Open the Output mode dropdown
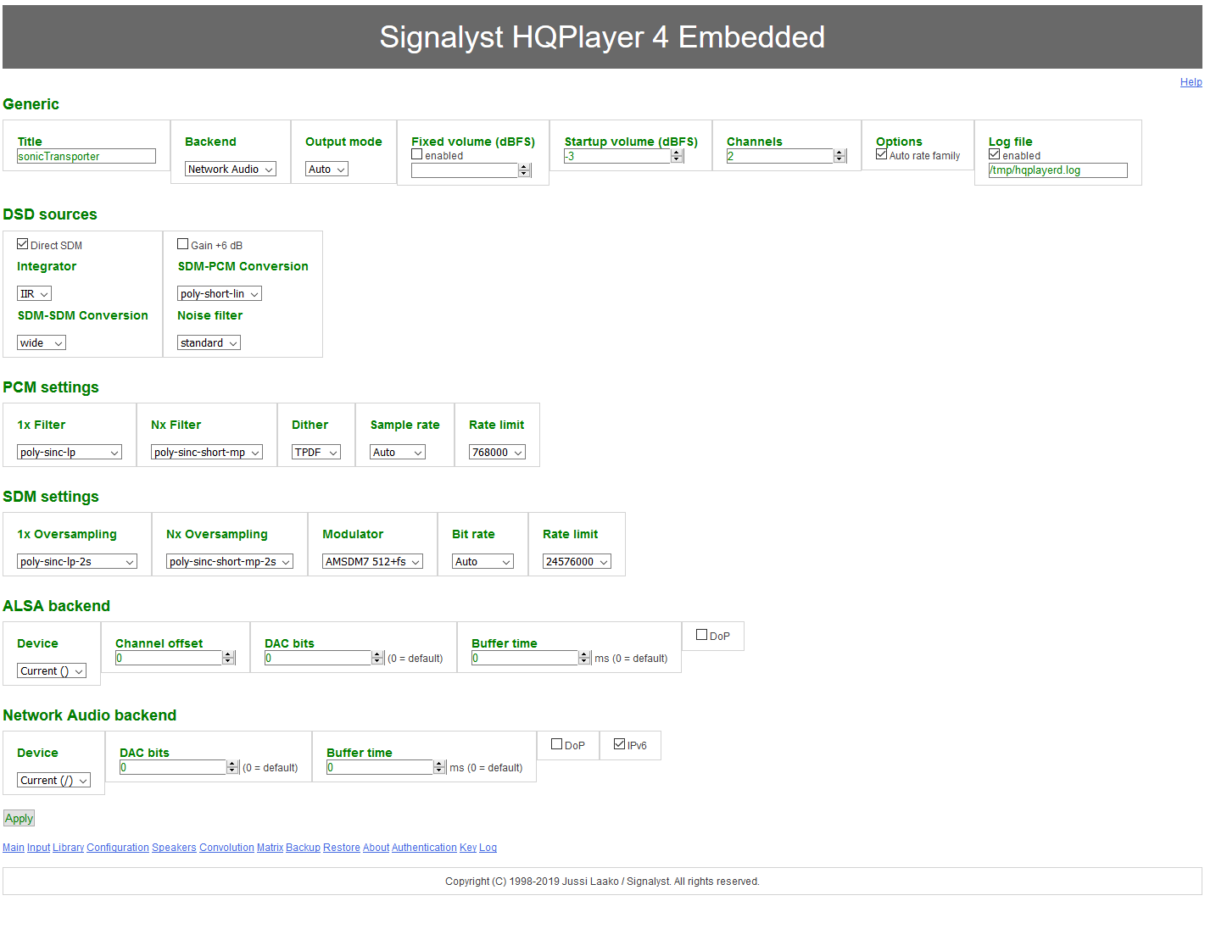The width and height of the screenshot is (1216, 929). 326,170
